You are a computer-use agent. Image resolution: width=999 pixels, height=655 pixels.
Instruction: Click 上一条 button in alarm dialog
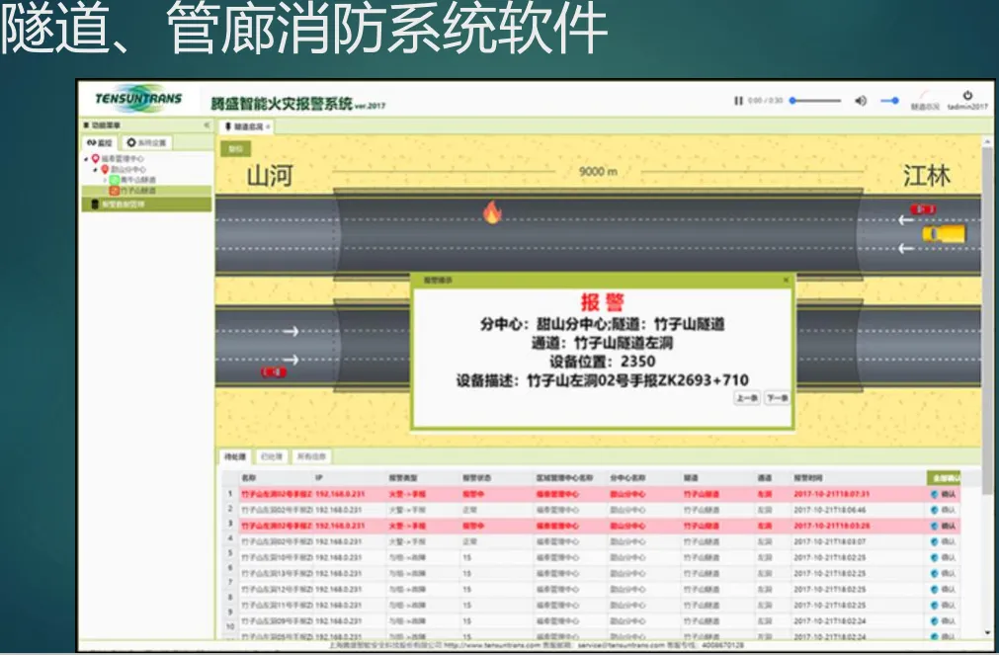(x=746, y=398)
